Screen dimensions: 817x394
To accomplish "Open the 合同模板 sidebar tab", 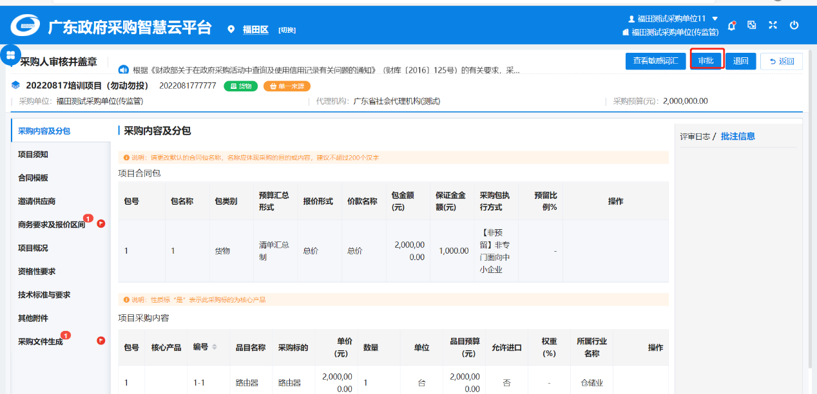I will click(x=61, y=178).
